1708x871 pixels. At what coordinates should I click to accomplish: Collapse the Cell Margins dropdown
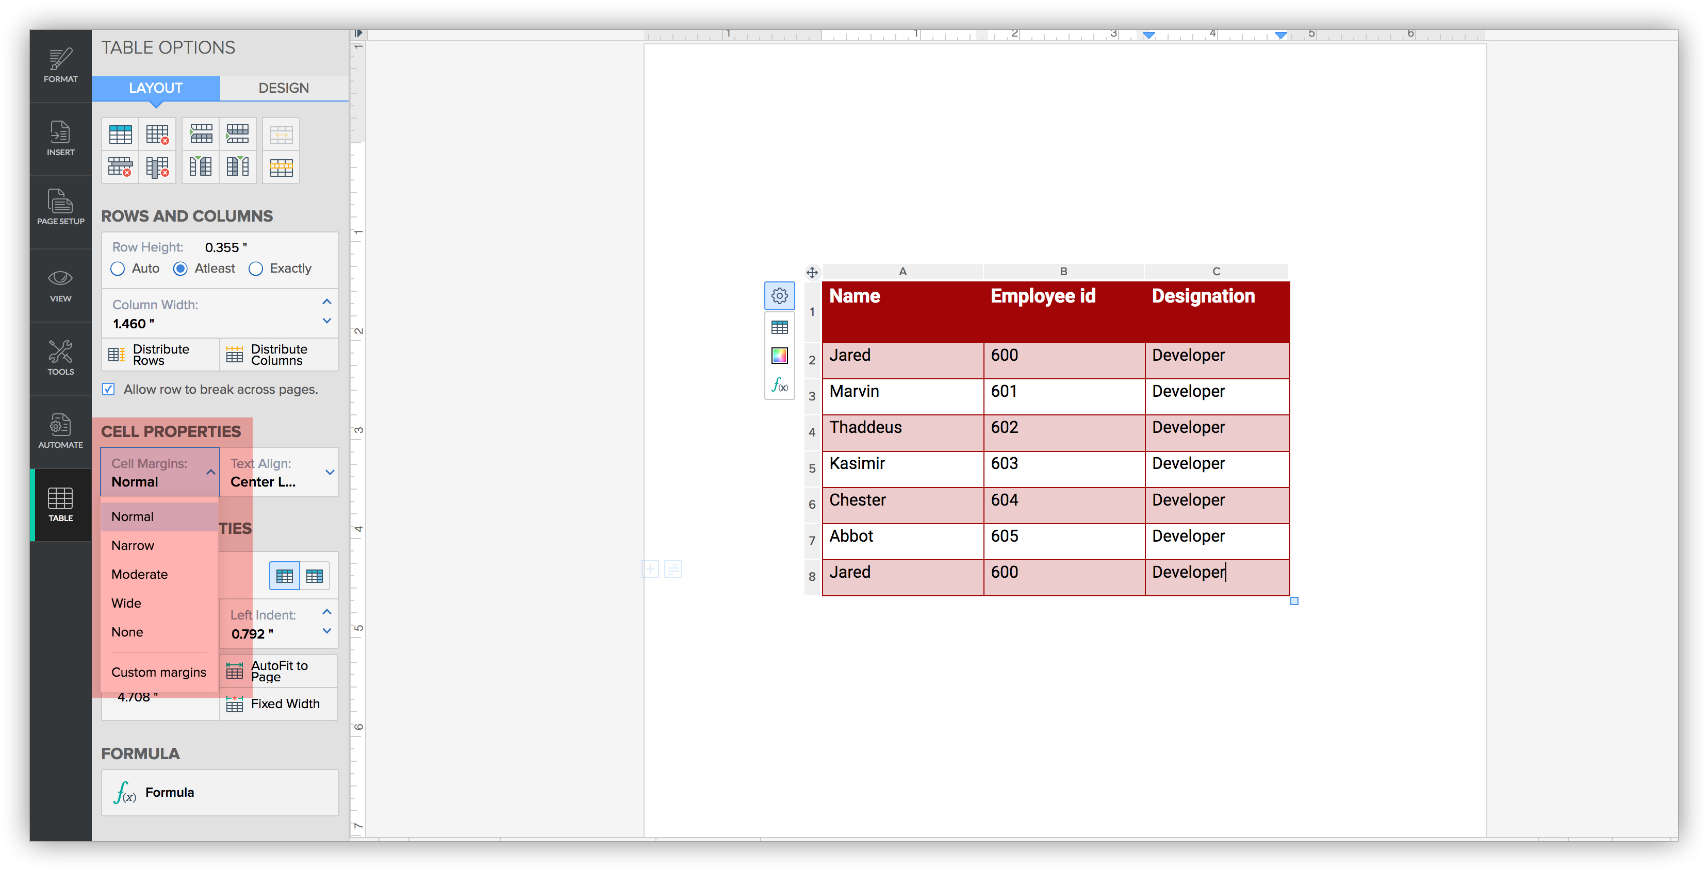pos(210,473)
